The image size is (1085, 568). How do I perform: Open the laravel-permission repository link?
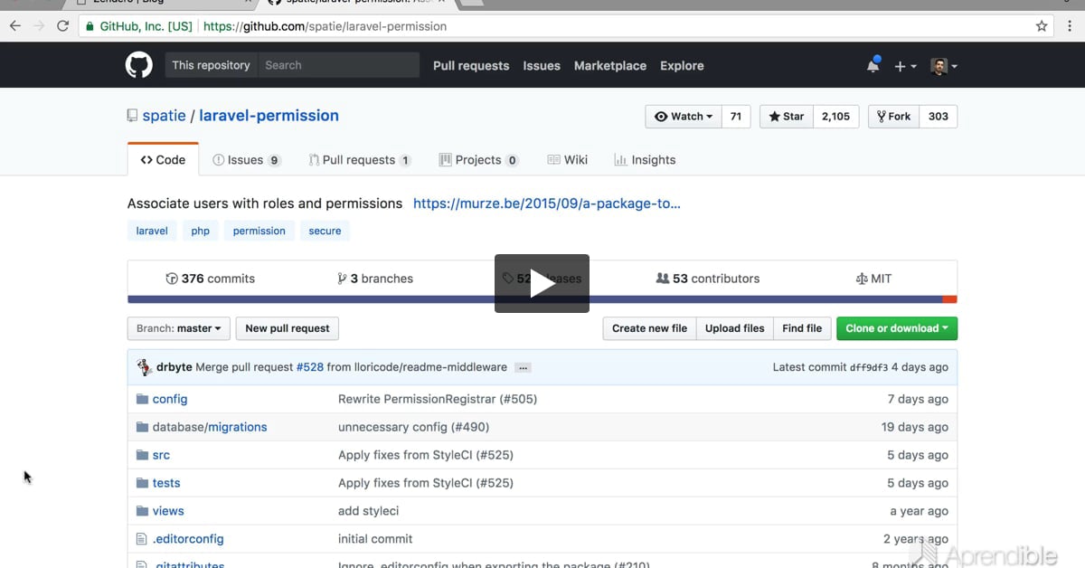pyautogui.click(x=269, y=116)
